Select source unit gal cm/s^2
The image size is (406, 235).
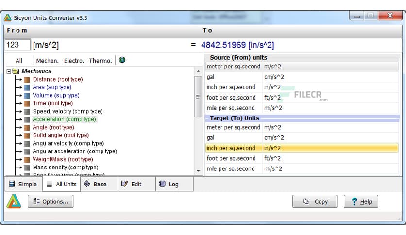tap(302, 77)
